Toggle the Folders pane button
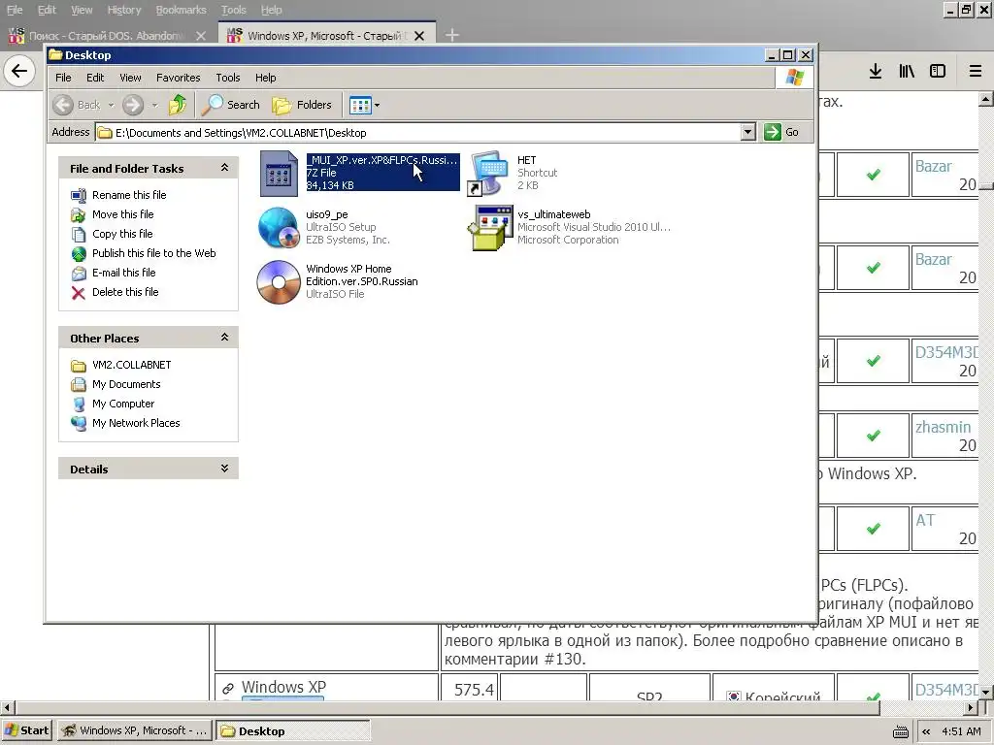Viewport: 994px width, 745px height. (x=302, y=105)
